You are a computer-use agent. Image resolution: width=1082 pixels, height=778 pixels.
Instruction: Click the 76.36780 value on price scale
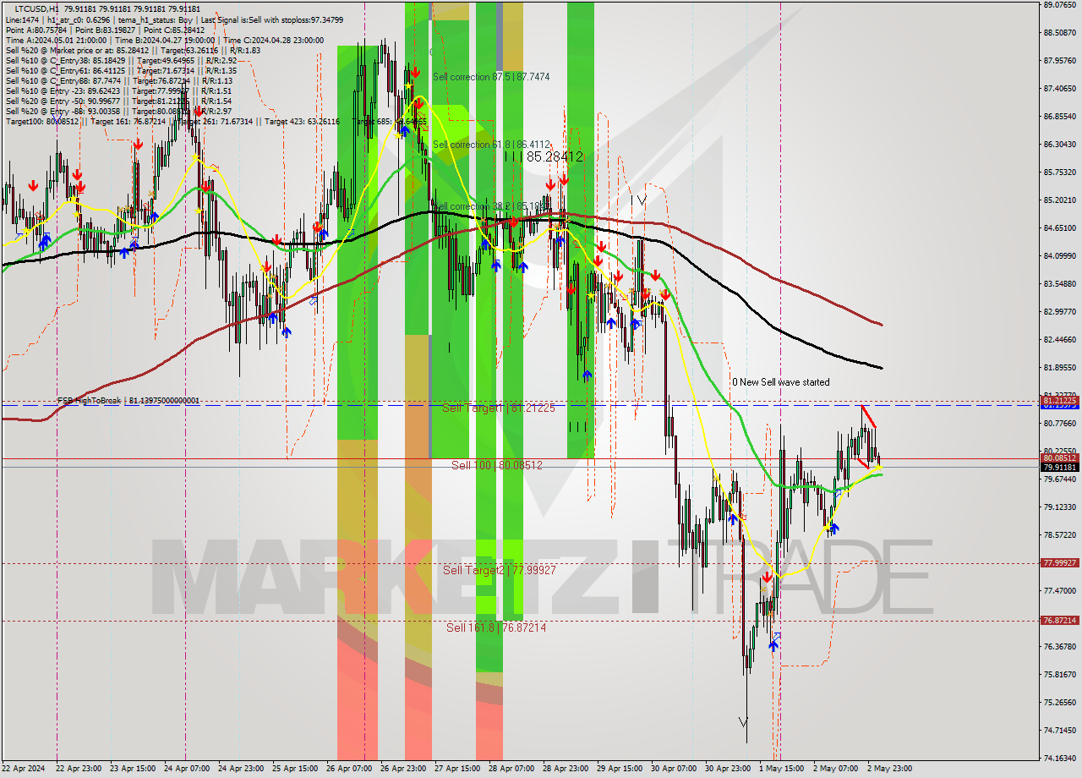pos(1060,647)
